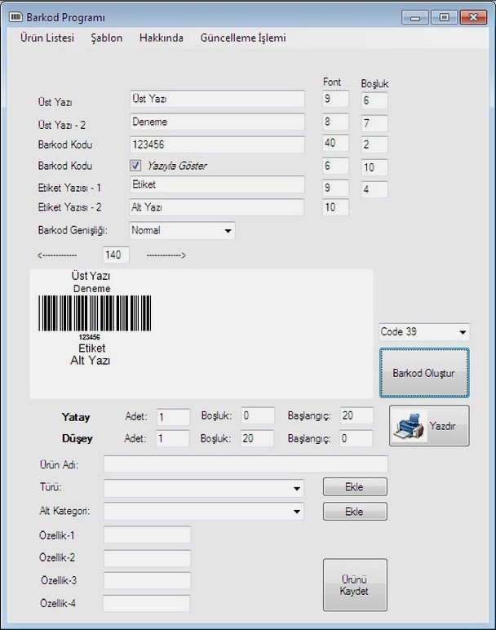Click the generated barcode image in preview
The width and height of the screenshot is (496, 630).
point(95,313)
